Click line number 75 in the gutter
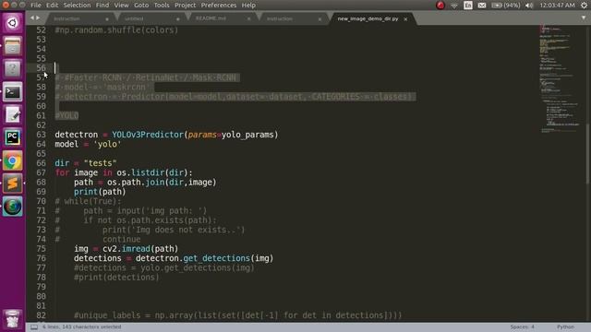 click(41, 249)
